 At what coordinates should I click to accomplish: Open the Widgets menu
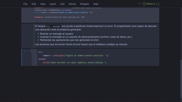point(84,4)
